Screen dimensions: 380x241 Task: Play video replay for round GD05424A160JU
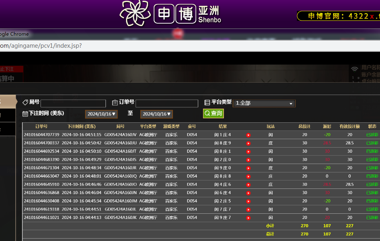[x=248, y=143]
